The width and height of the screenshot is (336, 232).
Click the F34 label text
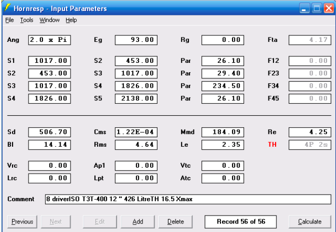coord(273,86)
